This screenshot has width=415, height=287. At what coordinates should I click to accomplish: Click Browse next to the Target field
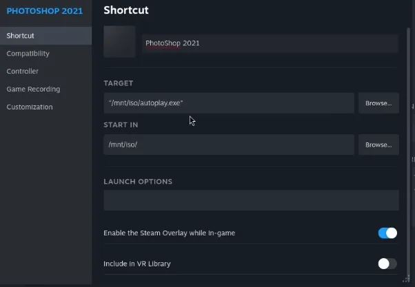[x=378, y=103]
